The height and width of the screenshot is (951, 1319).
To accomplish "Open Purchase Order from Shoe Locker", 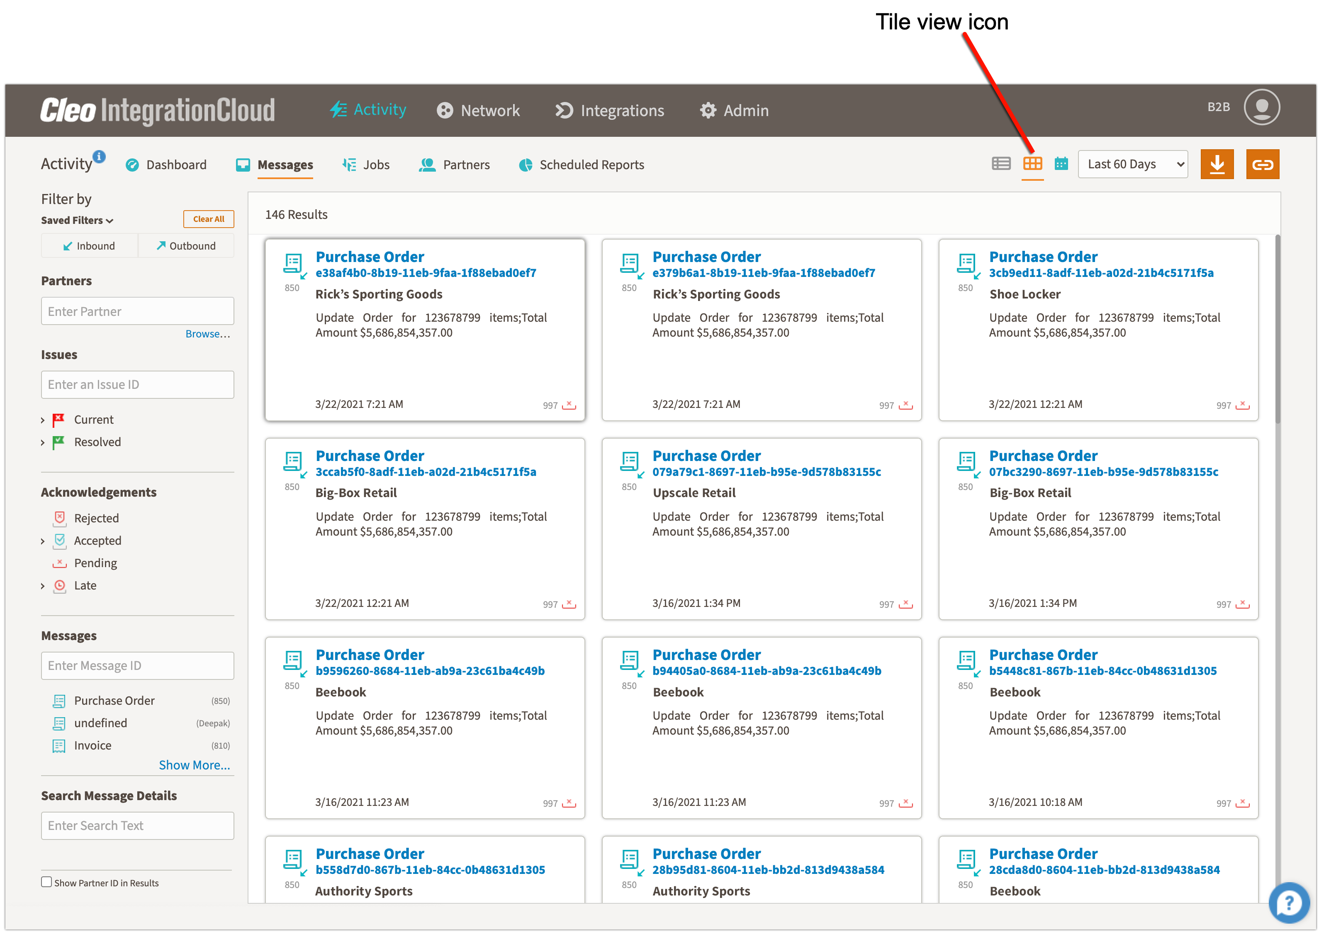I will pos(1043,256).
